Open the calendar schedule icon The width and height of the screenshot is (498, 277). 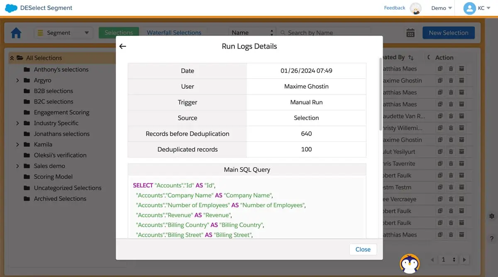click(410, 33)
